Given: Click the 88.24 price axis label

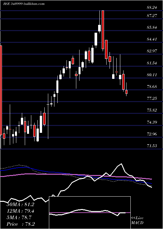Looking at the screenshot, I should tap(152, 8).
